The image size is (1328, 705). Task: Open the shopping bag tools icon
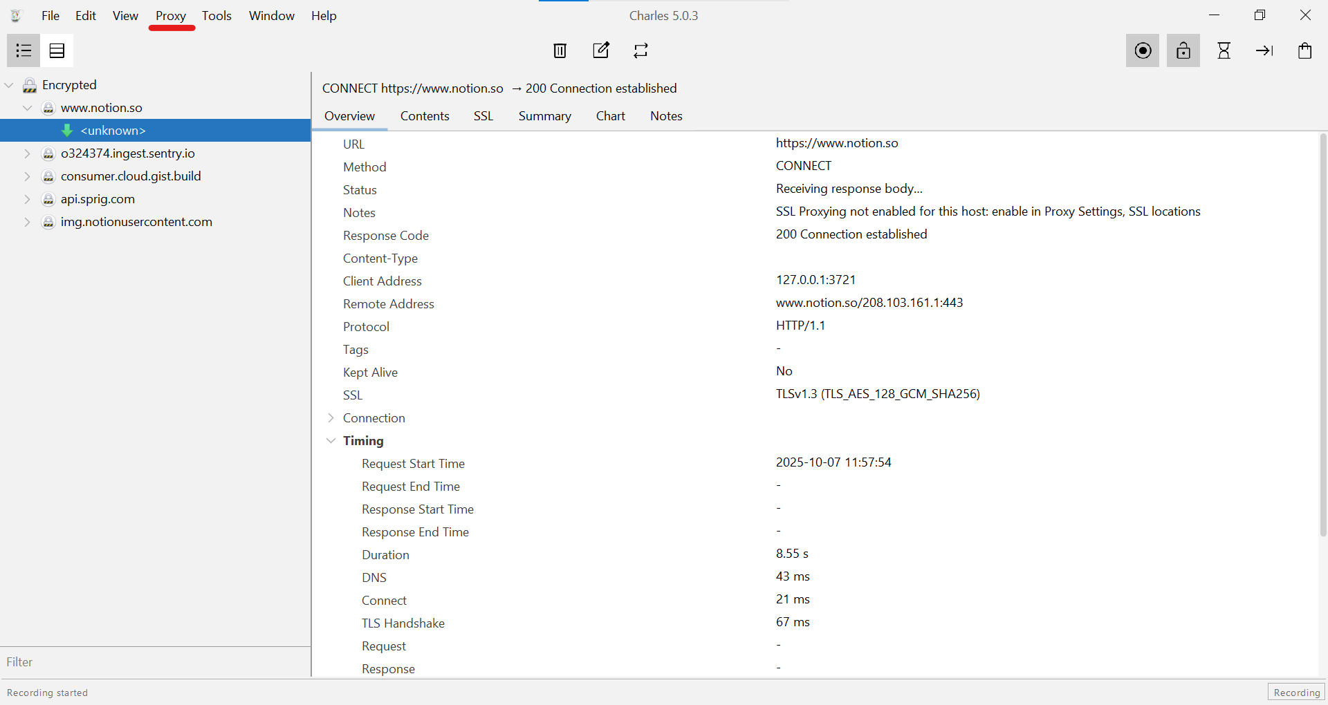coord(1304,50)
